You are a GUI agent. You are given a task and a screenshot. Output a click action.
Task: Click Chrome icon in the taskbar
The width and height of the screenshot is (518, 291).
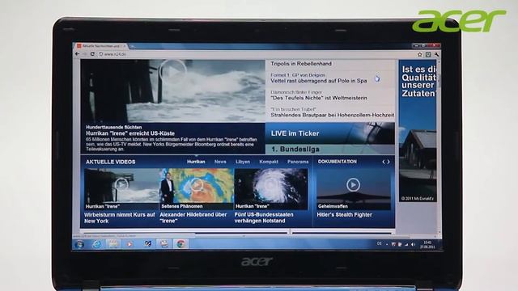pos(180,244)
